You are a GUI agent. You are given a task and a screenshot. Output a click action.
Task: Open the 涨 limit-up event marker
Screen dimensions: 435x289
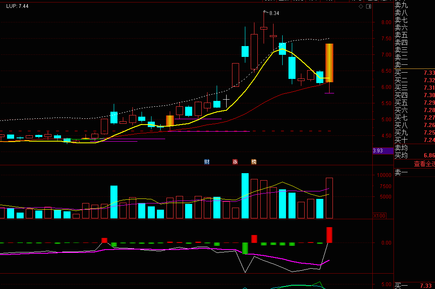point(235,162)
